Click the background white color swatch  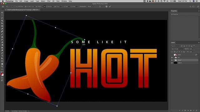[3, 75]
